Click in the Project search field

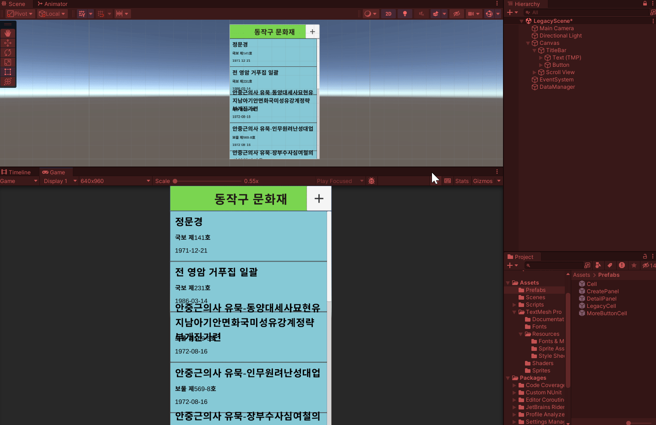(554, 265)
